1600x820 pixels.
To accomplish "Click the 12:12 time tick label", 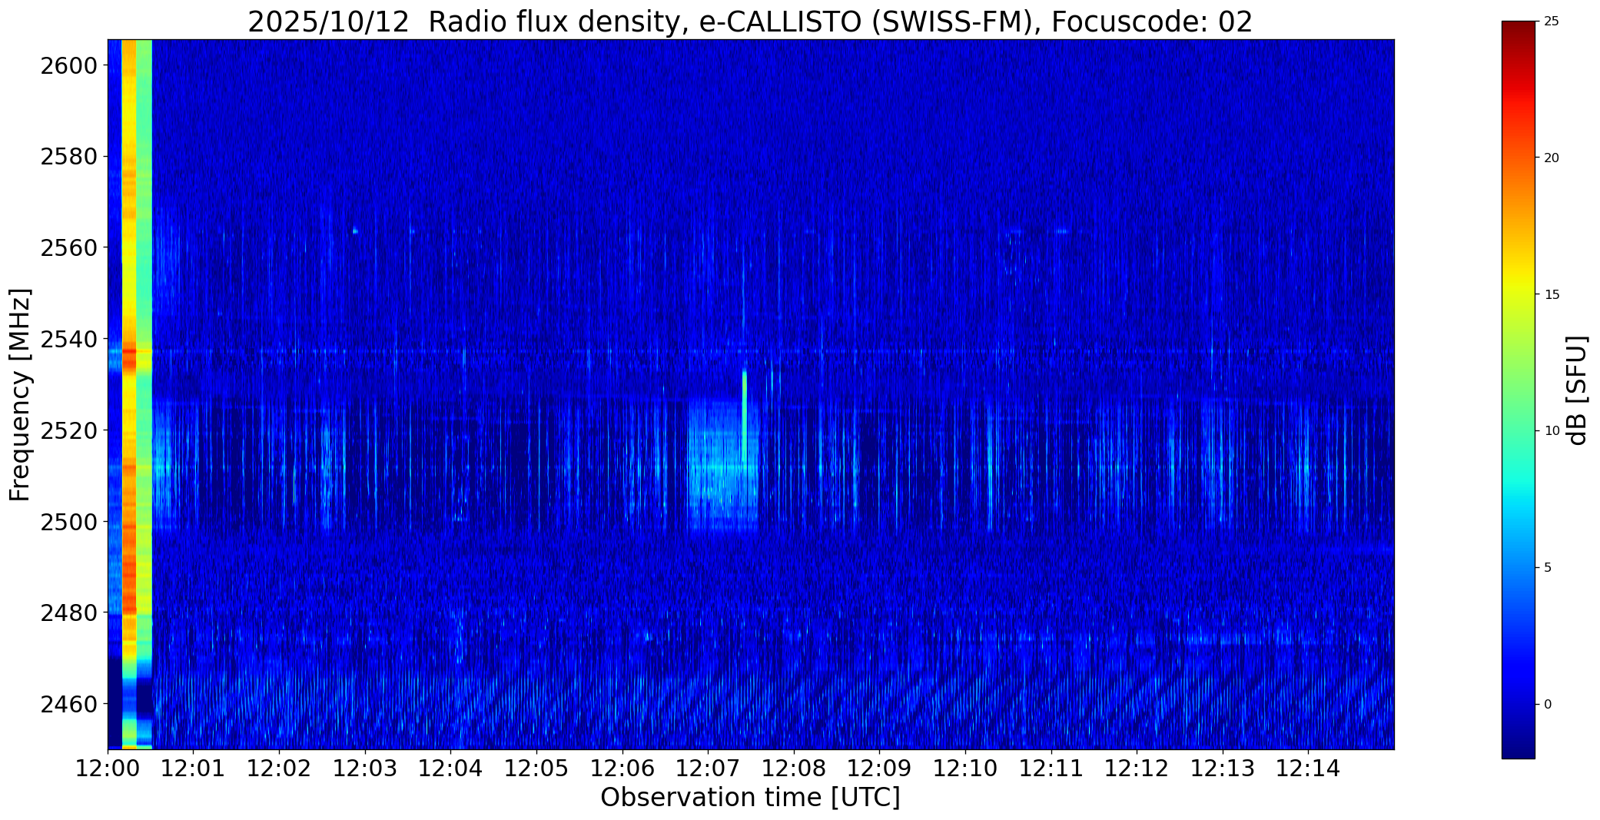I will tap(1137, 768).
